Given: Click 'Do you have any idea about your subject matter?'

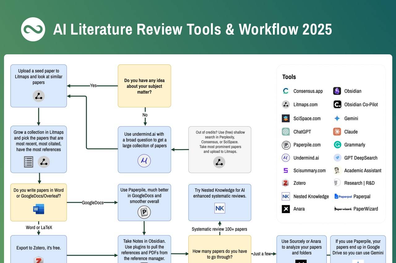Looking at the screenshot, I should point(144,86).
